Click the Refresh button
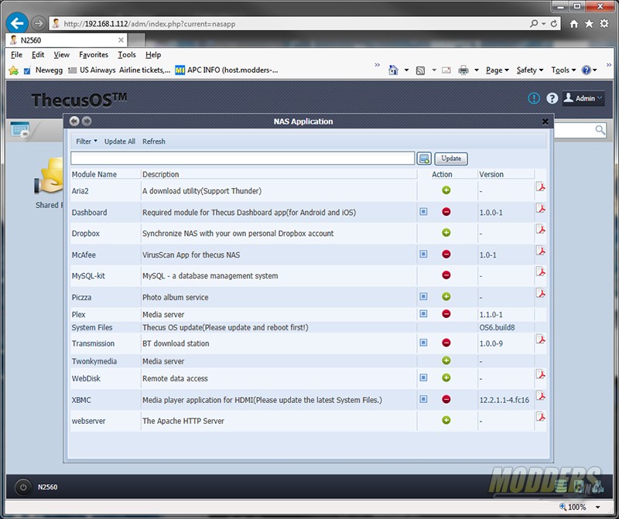619x519 pixels. click(x=154, y=142)
